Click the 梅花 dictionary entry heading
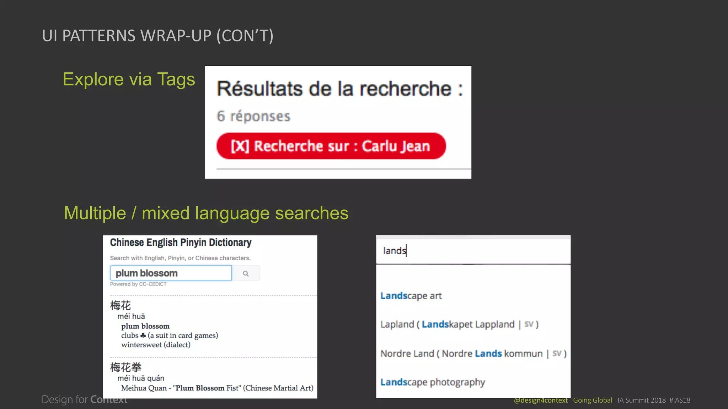 tap(121, 305)
